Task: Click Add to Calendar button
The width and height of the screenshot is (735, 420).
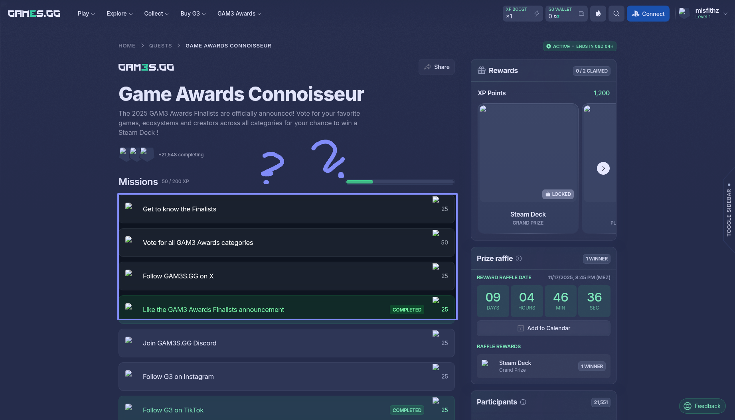Action: (x=543, y=328)
